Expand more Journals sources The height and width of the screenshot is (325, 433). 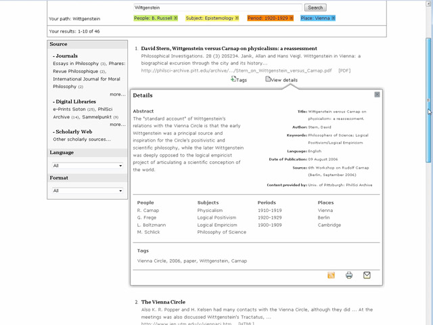[117, 94]
